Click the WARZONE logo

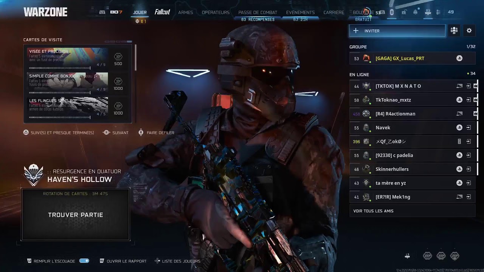coord(45,12)
